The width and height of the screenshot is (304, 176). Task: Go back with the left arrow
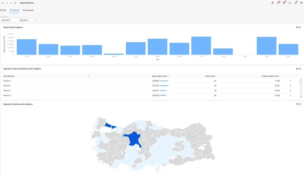pyautogui.click(x=7, y=3)
